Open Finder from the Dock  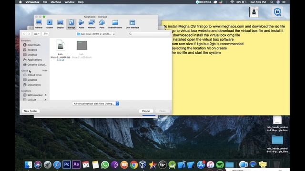pyautogui.click(x=29, y=165)
